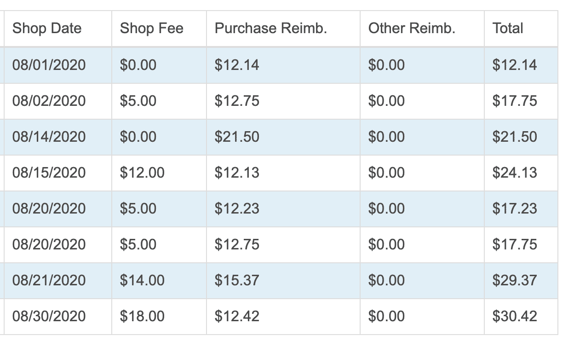Screen dimensions: 574x347
Task: Select the 08/30/2020 shop date cell
Action: click(58, 317)
